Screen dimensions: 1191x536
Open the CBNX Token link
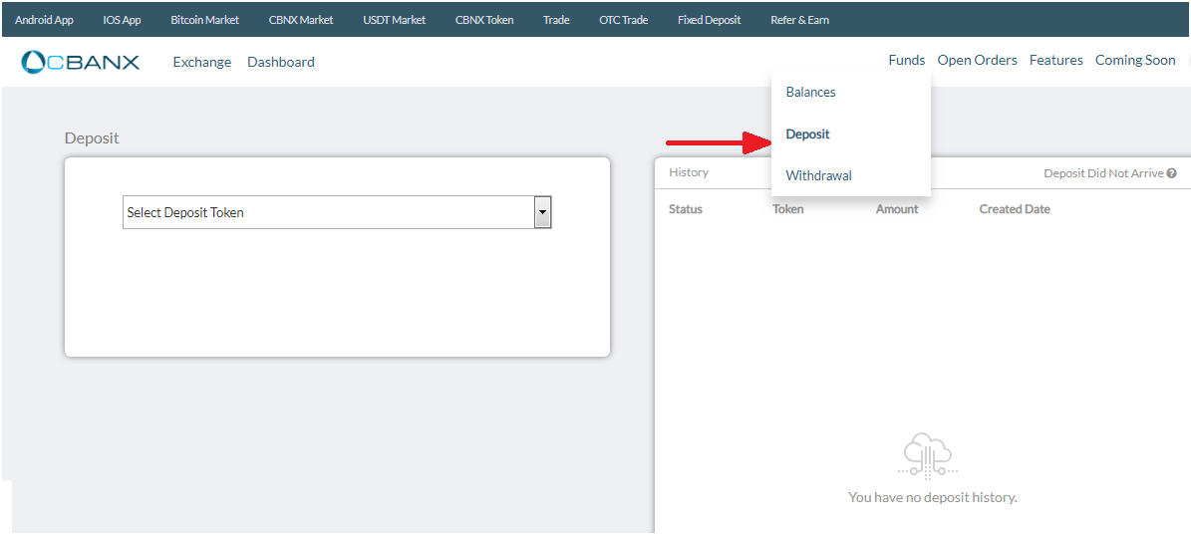[484, 20]
